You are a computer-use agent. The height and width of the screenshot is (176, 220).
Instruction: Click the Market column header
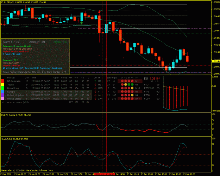point(11,77)
